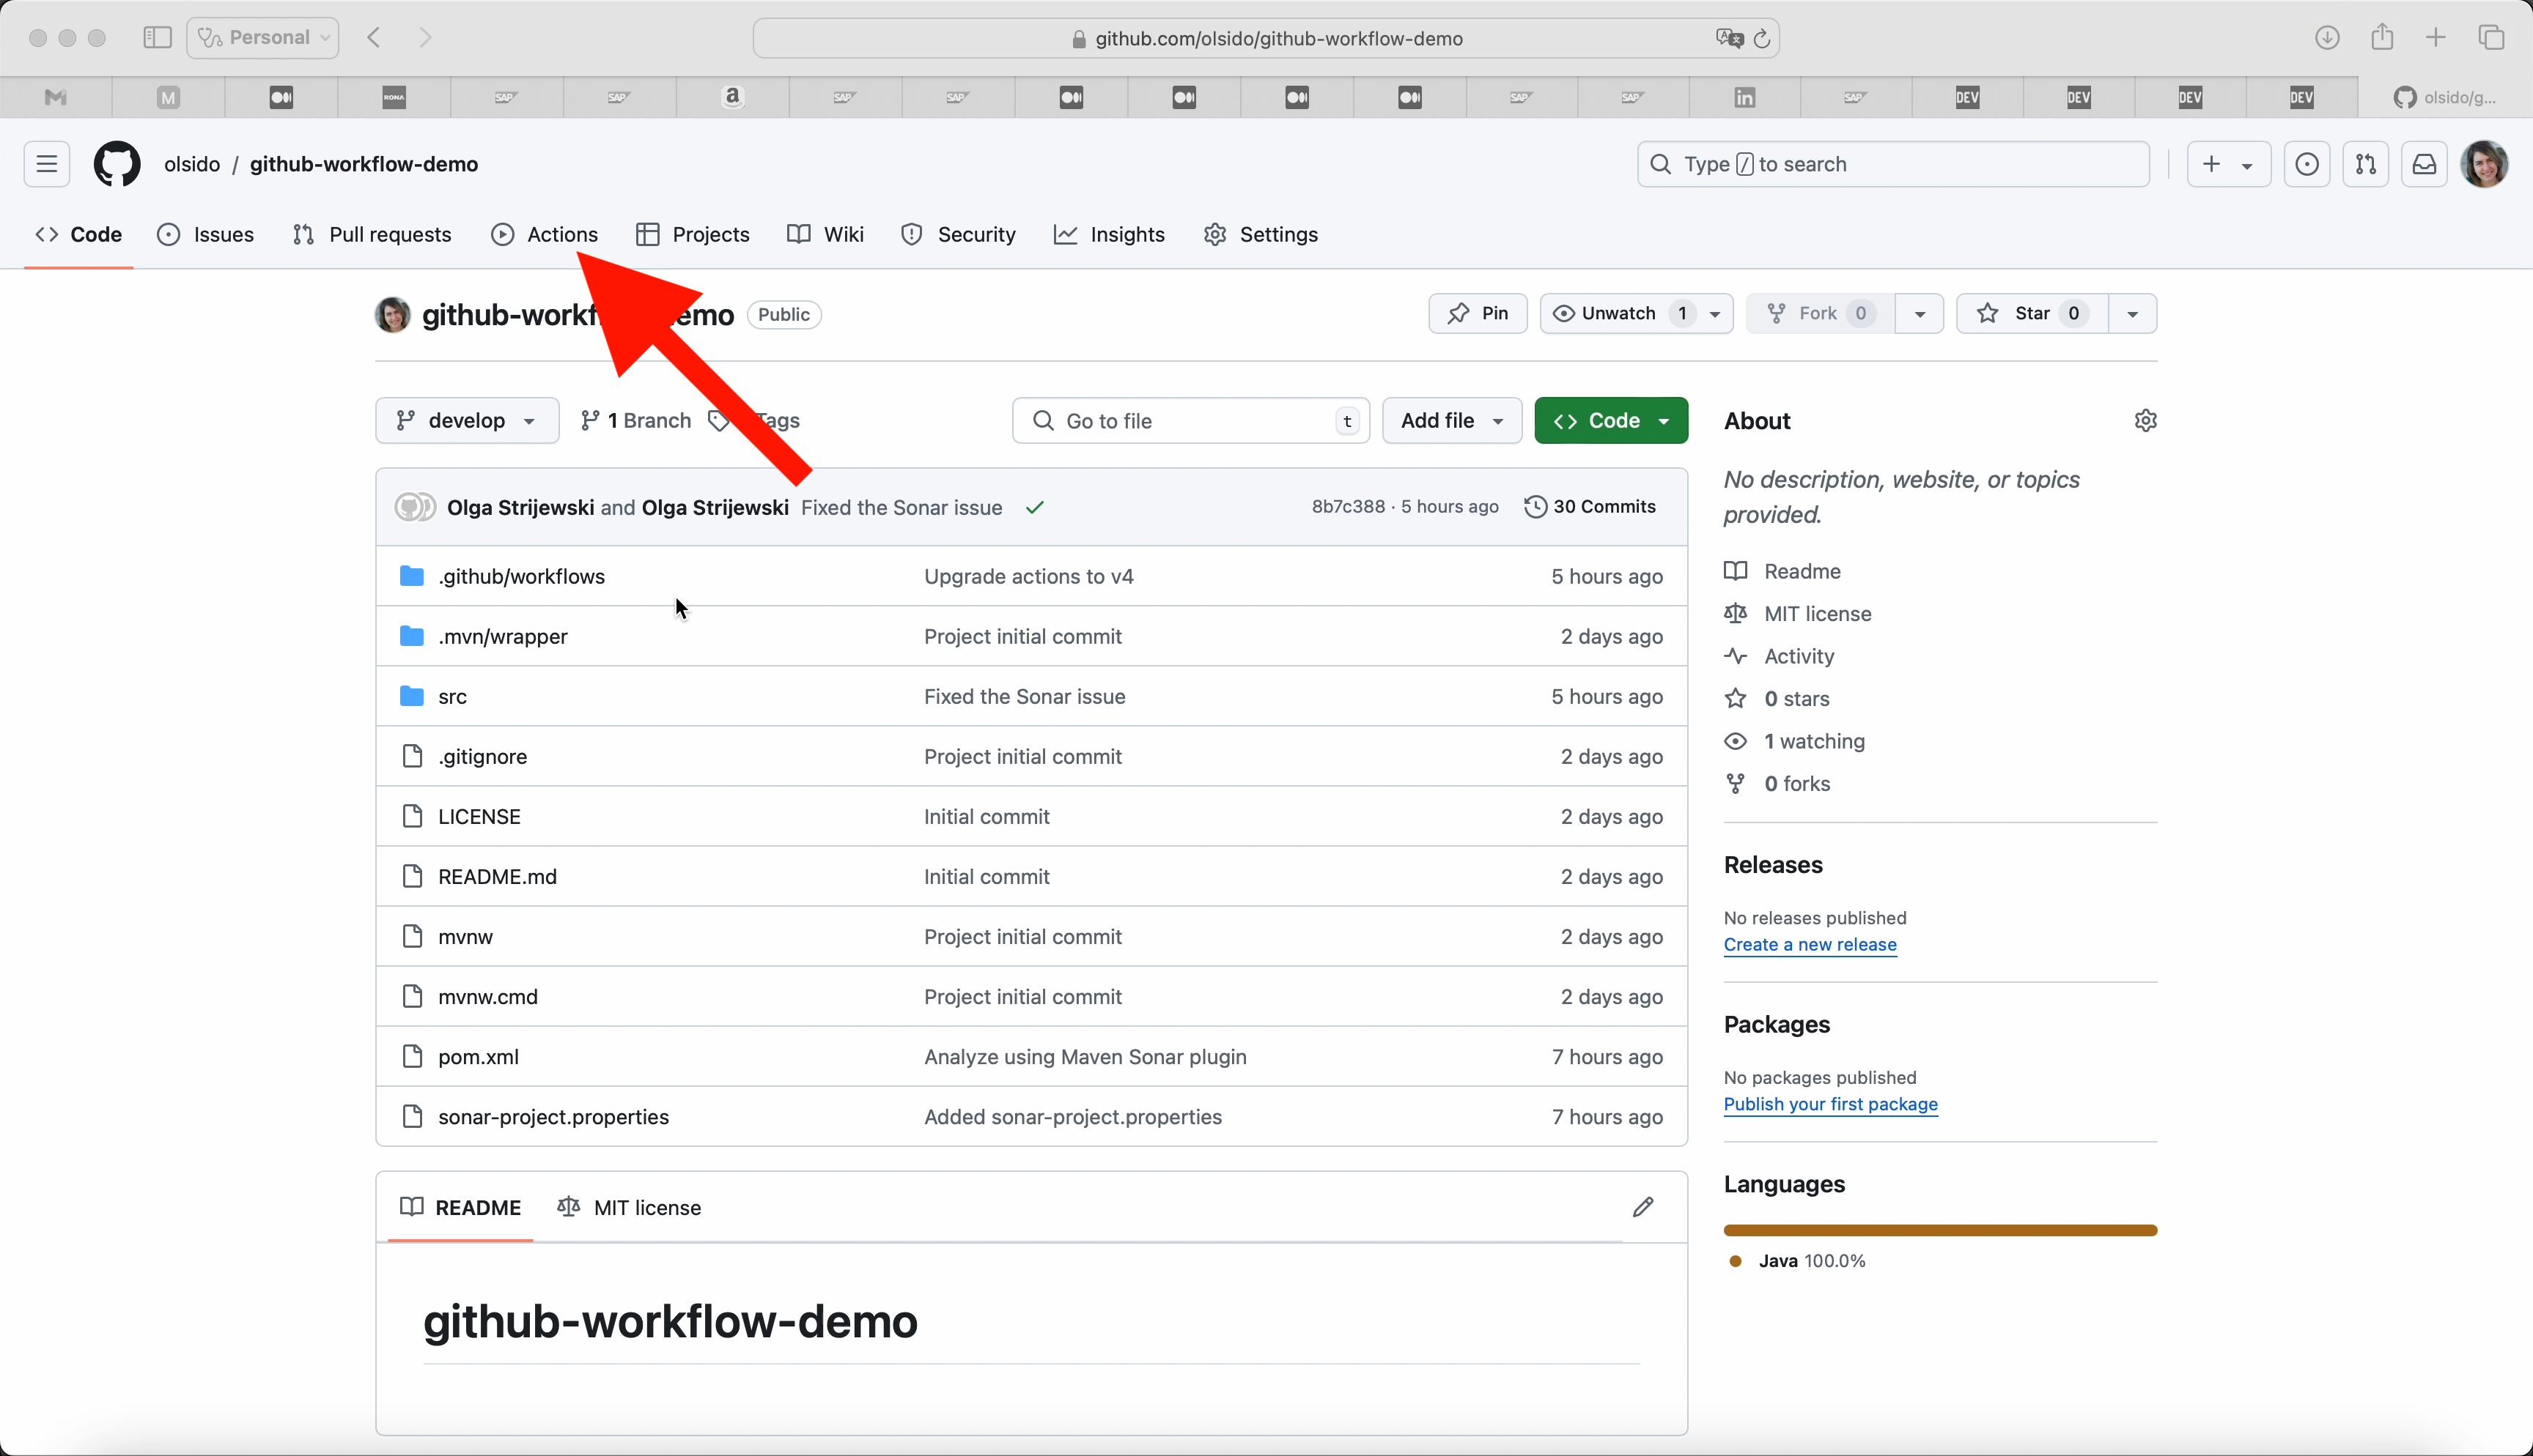
Task: Click Create a new release link
Action: (1810, 945)
